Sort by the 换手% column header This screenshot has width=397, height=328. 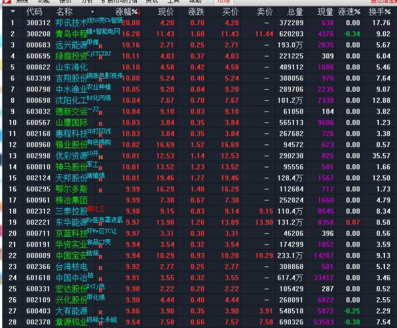click(x=380, y=11)
